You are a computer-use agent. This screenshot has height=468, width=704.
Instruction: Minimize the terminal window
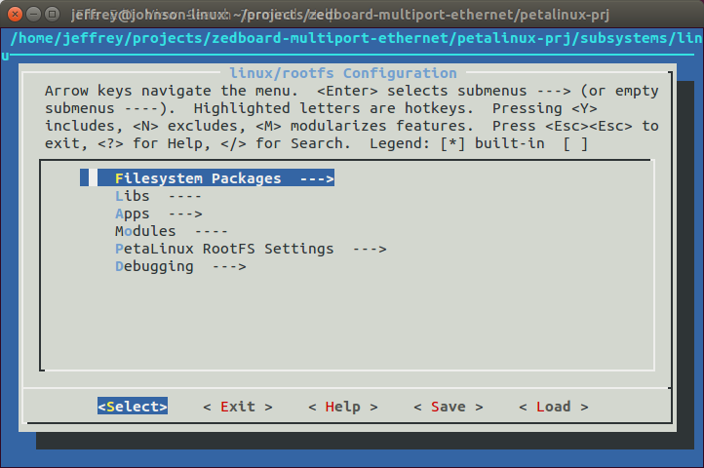coord(34,15)
